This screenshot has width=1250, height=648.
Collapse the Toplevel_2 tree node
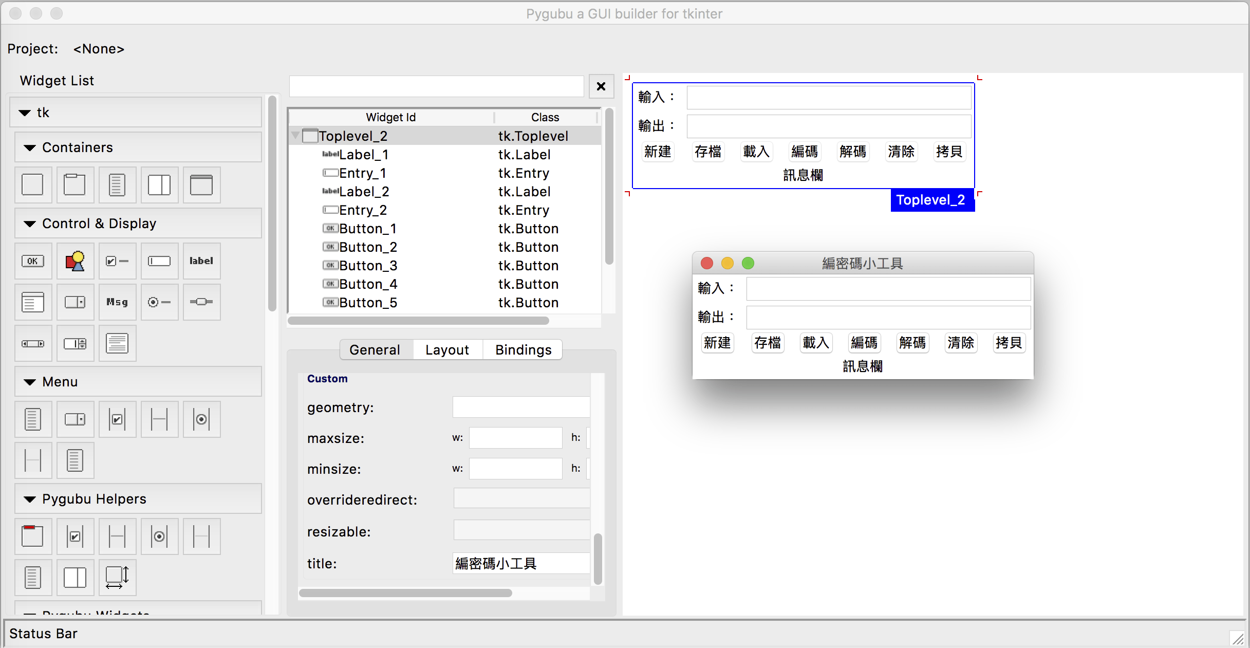pos(296,136)
